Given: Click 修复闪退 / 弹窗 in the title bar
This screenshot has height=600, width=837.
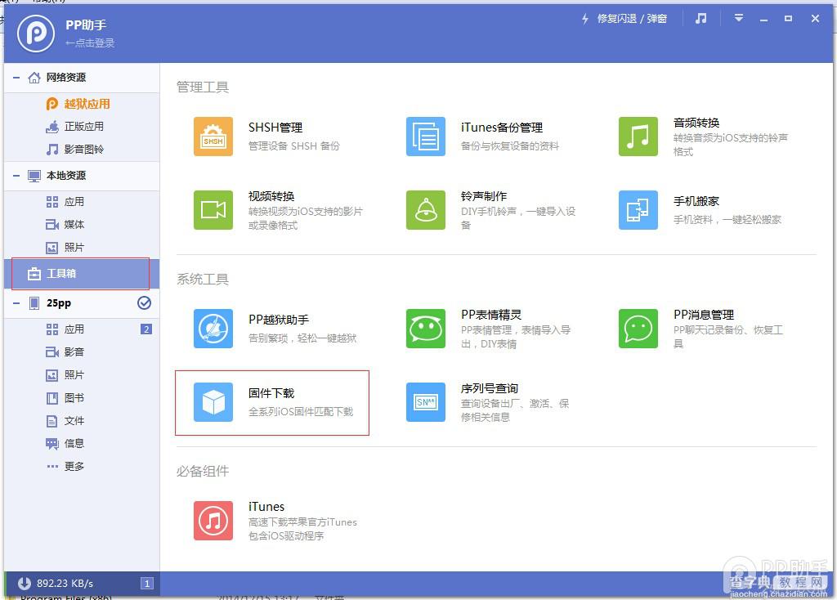Looking at the screenshot, I should click(632, 19).
